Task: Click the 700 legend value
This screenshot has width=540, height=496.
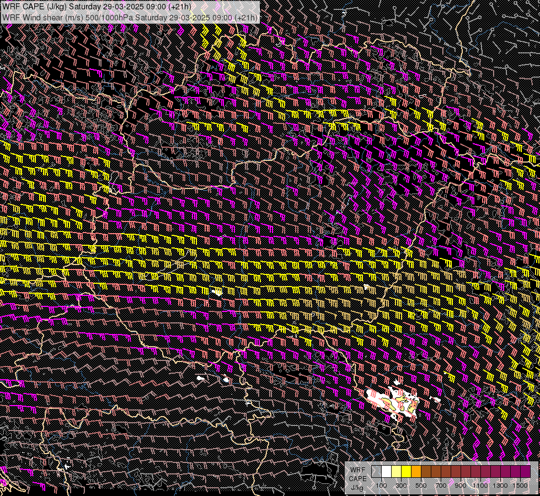Action: 441,486
